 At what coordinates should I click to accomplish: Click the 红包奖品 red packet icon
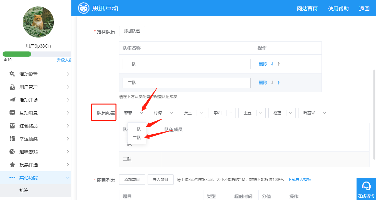pos(12,126)
